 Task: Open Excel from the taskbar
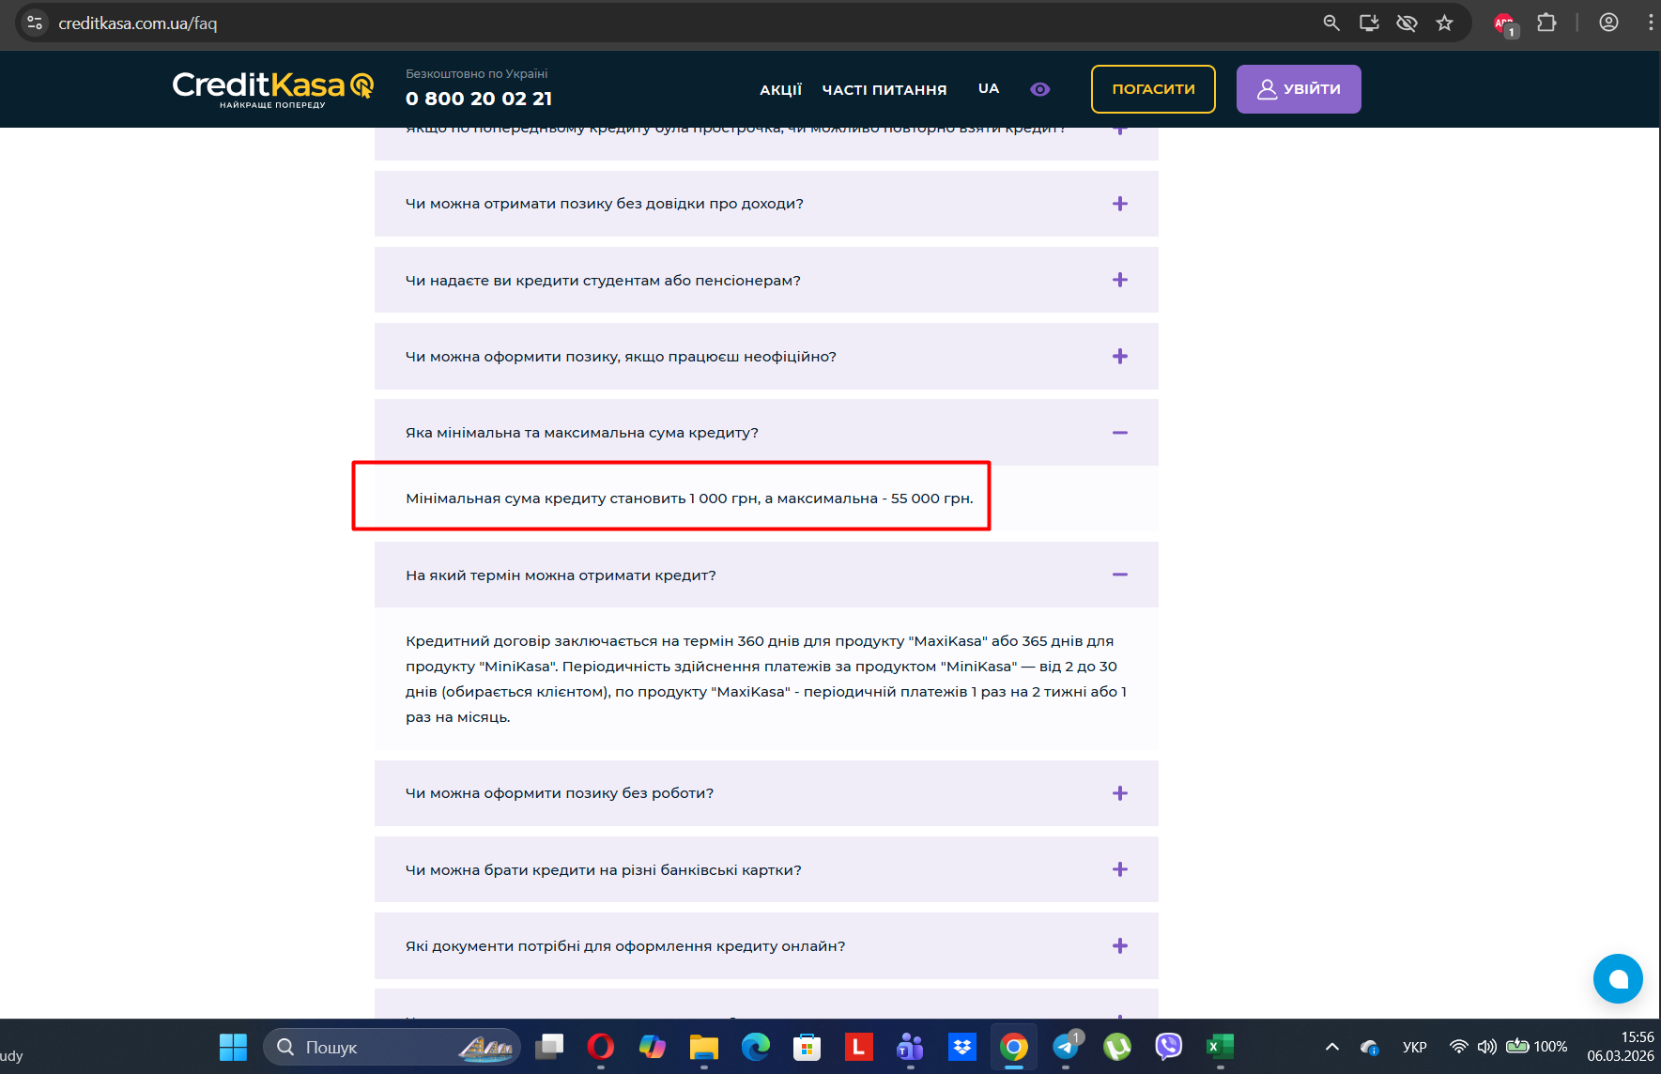pyautogui.click(x=1220, y=1046)
